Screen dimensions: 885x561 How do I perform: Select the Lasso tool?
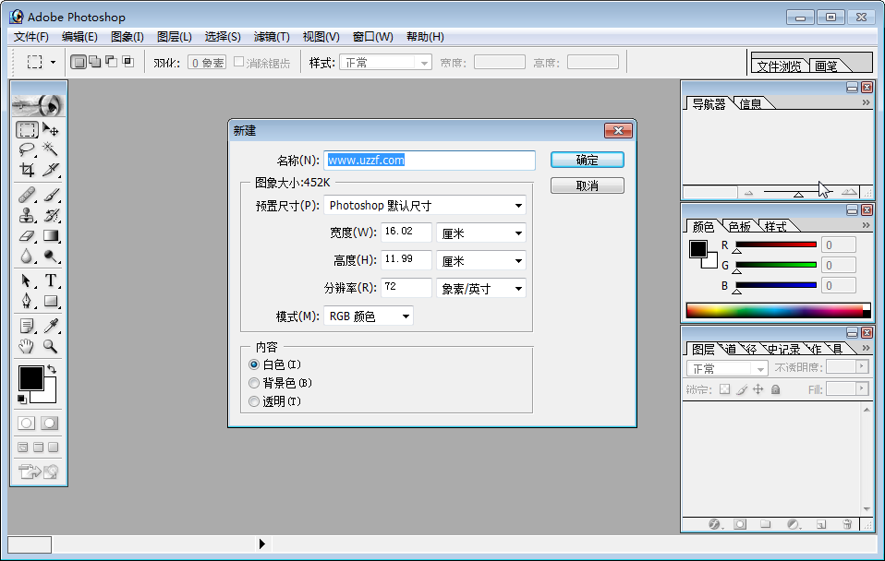click(27, 149)
